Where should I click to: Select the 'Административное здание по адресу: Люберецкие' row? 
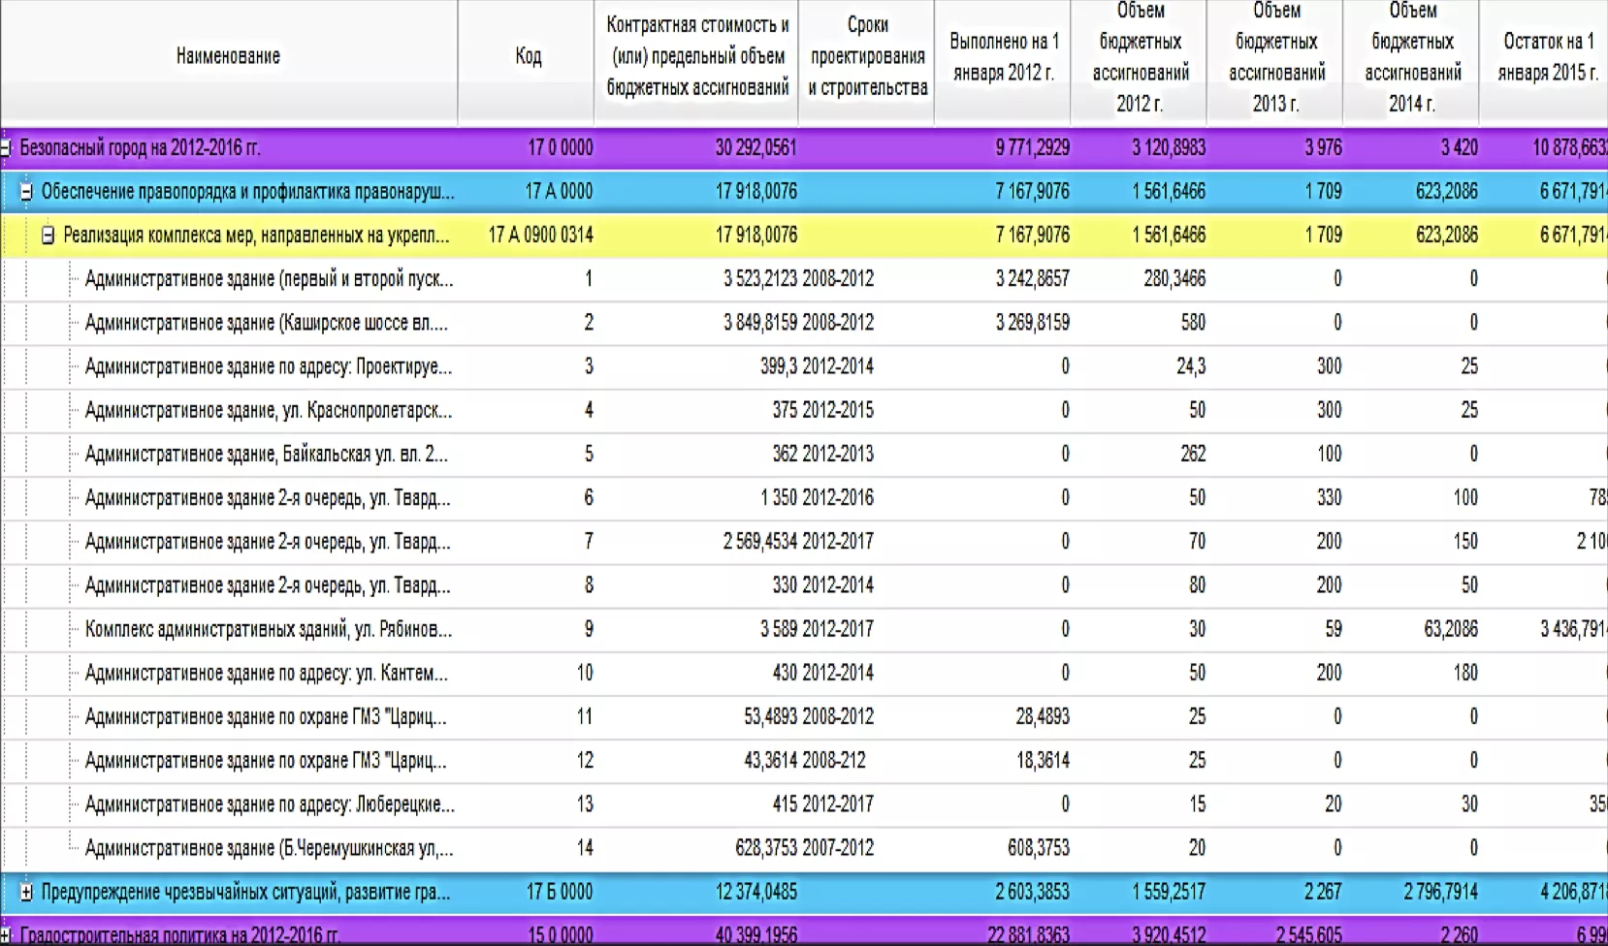click(x=269, y=804)
